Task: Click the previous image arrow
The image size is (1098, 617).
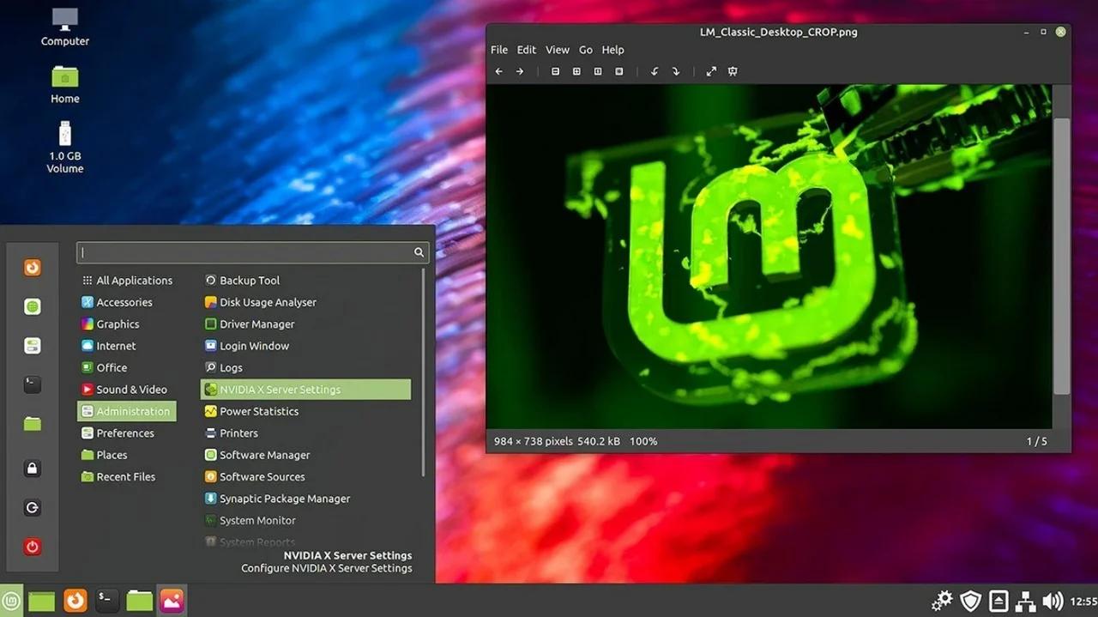Action: (x=498, y=71)
